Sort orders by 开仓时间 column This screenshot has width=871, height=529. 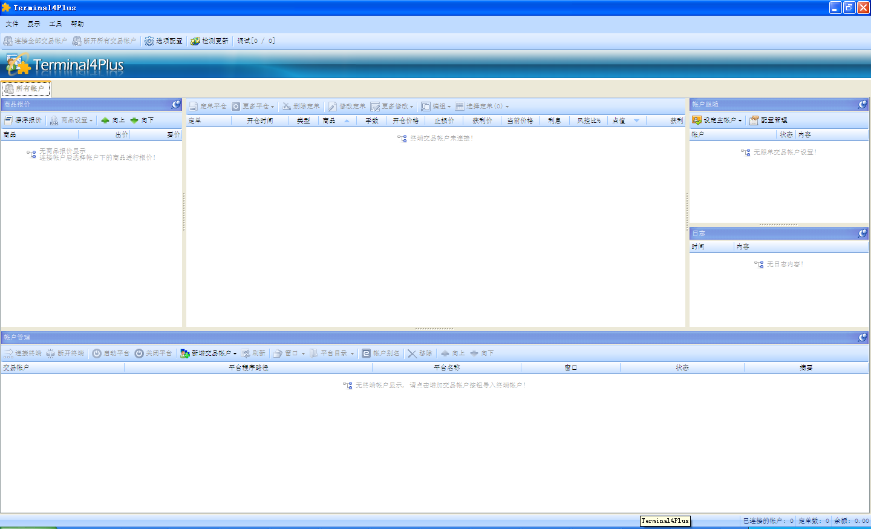[260, 121]
